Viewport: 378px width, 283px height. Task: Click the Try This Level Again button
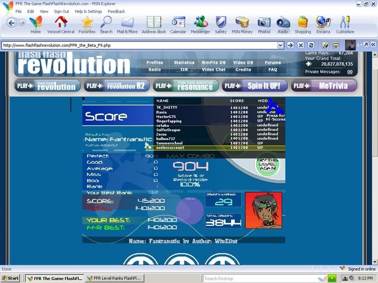click(267, 165)
